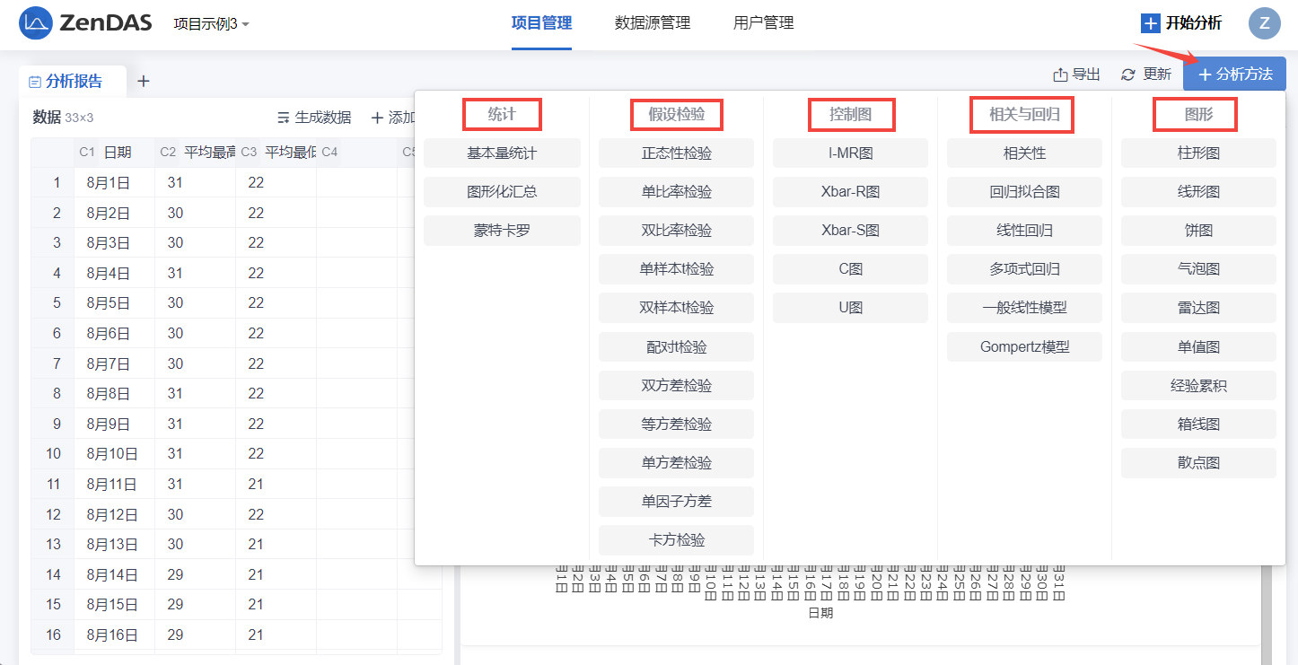Create a 气泡图 chart
This screenshot has height=665, width=1298.
(x=1198, y=269)
